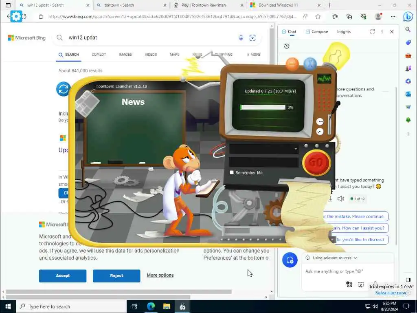417x313 pixels.
Task: Accept the cookie consent
Action: pyautogui.click(x=63, y=276)
